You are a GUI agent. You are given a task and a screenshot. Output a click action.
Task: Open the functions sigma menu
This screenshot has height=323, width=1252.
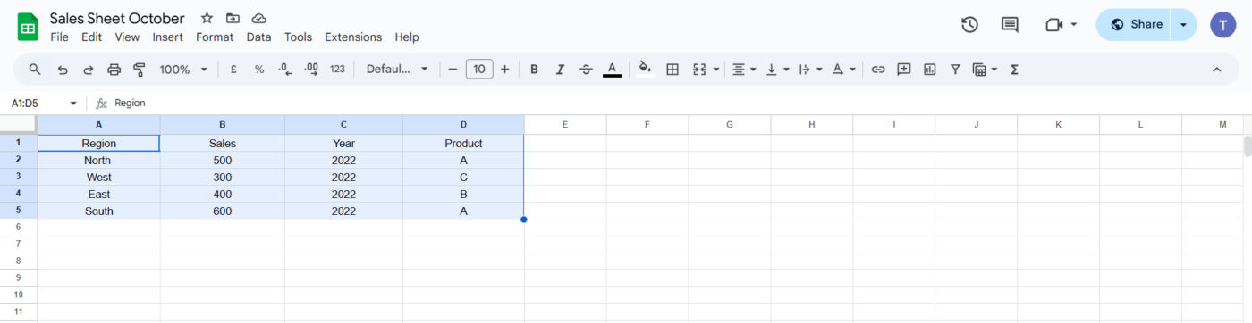1014,69
